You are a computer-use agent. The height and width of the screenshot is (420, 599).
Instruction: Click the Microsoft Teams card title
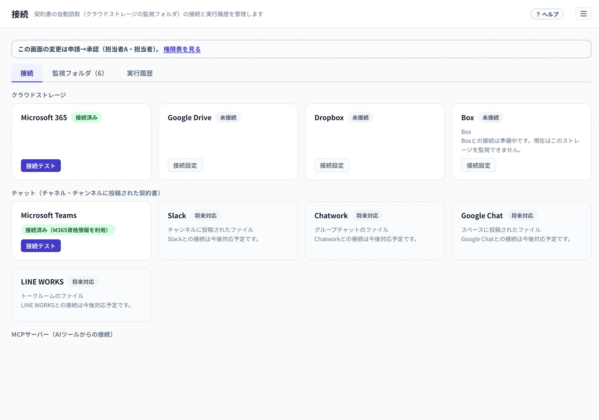click(49, 215)
